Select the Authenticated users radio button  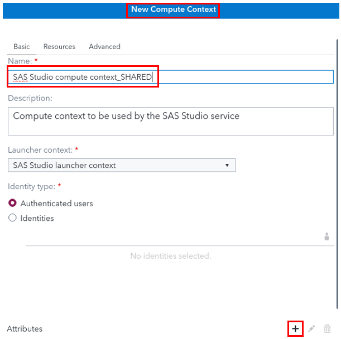(12, 203)
